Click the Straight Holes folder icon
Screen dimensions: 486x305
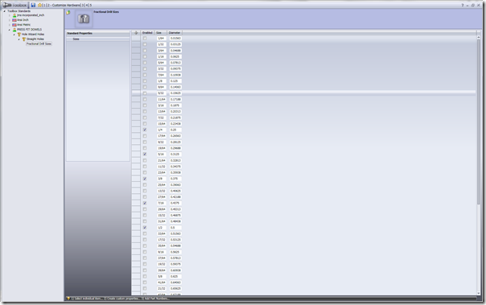point(24,39)
